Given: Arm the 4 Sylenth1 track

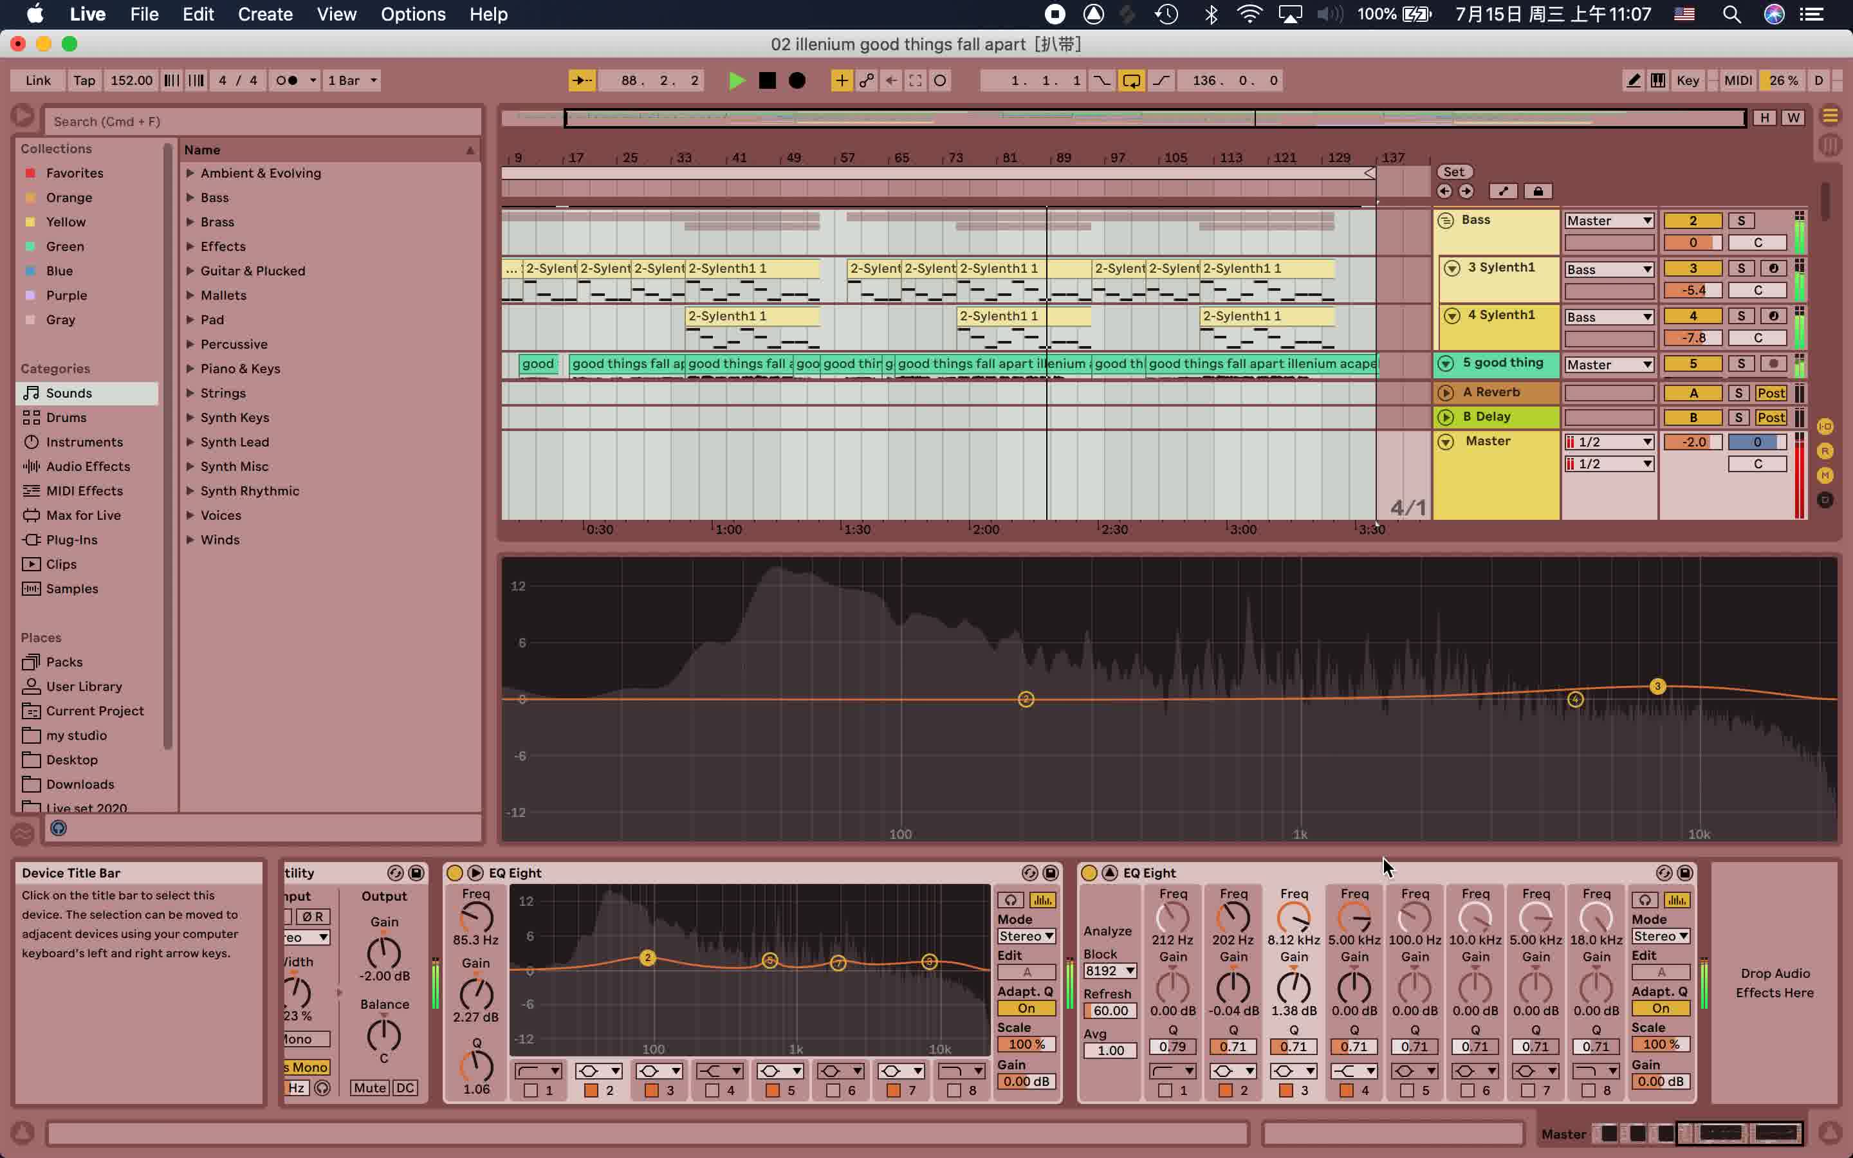Looking at the screenshot, I should [1773, 315].
